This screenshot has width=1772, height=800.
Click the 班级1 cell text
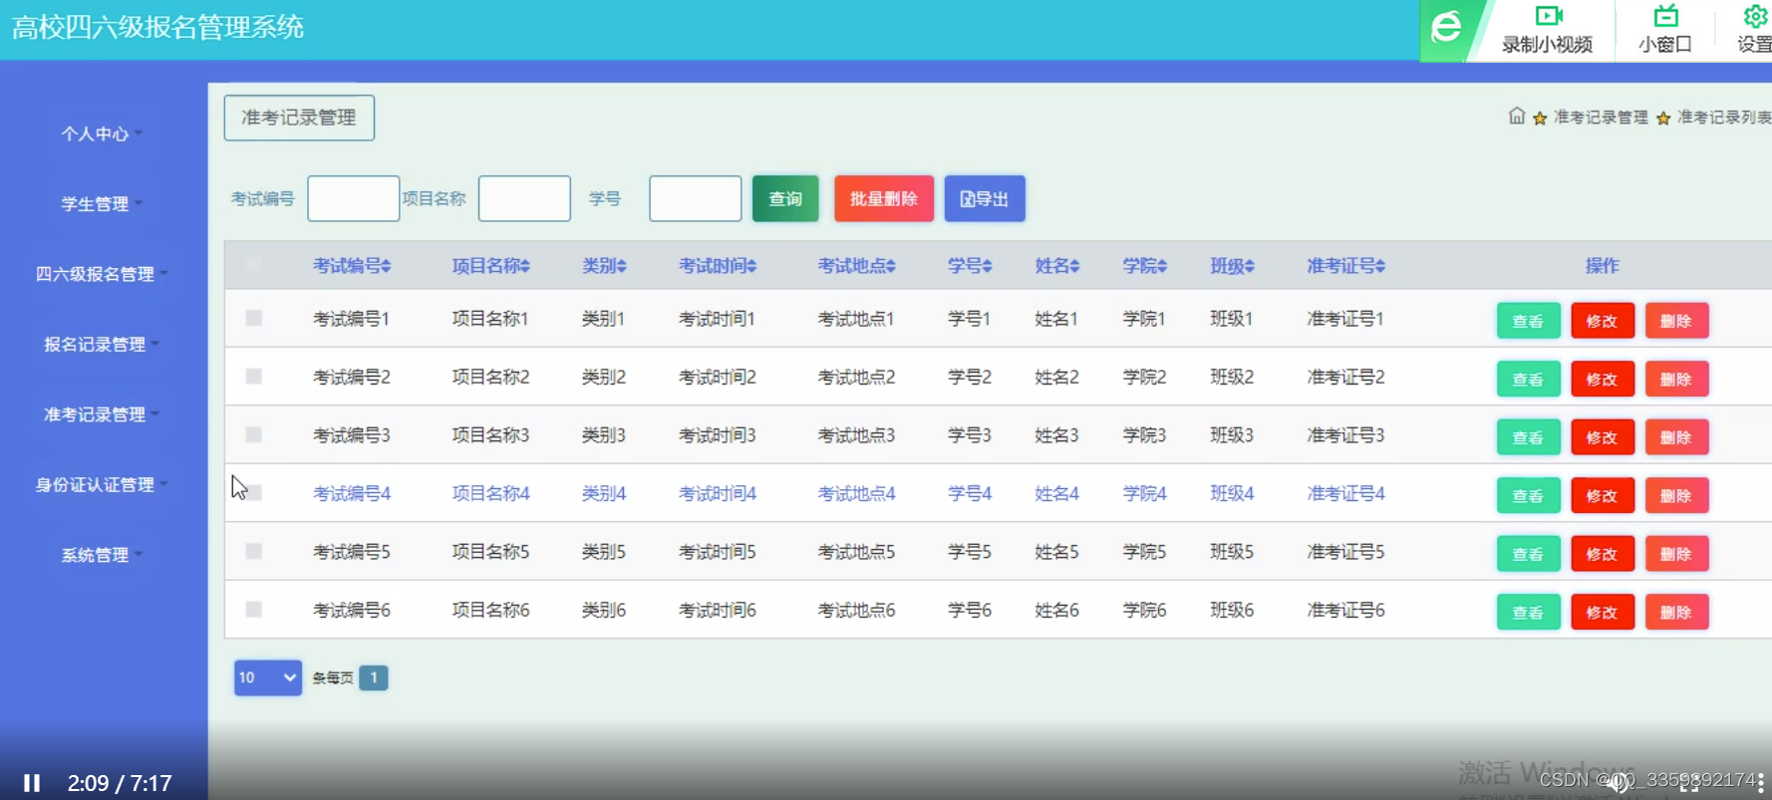(1232, 318)
